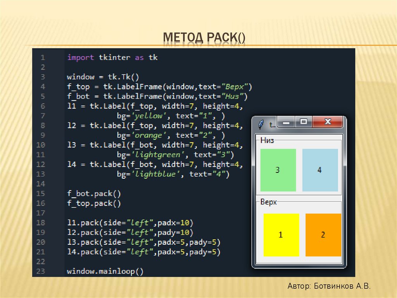Viewport: 397px width, 298px height.
Task: Click the 'window.mainloop()' code line
Action: (105, 272)
